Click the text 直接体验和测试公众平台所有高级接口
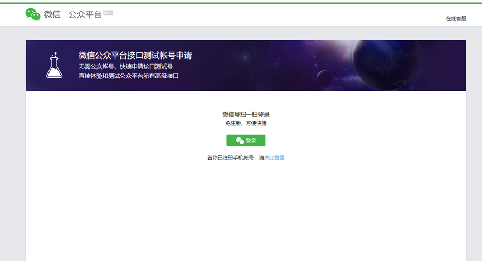This screenshot has width=482, height=261. tap(129, 76)
